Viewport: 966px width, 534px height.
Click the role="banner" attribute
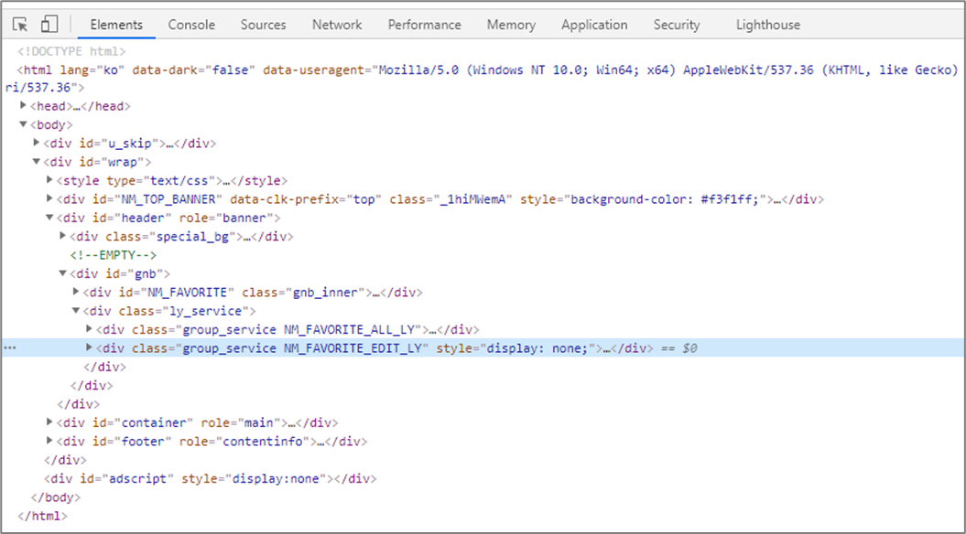[x=227, y=218]
